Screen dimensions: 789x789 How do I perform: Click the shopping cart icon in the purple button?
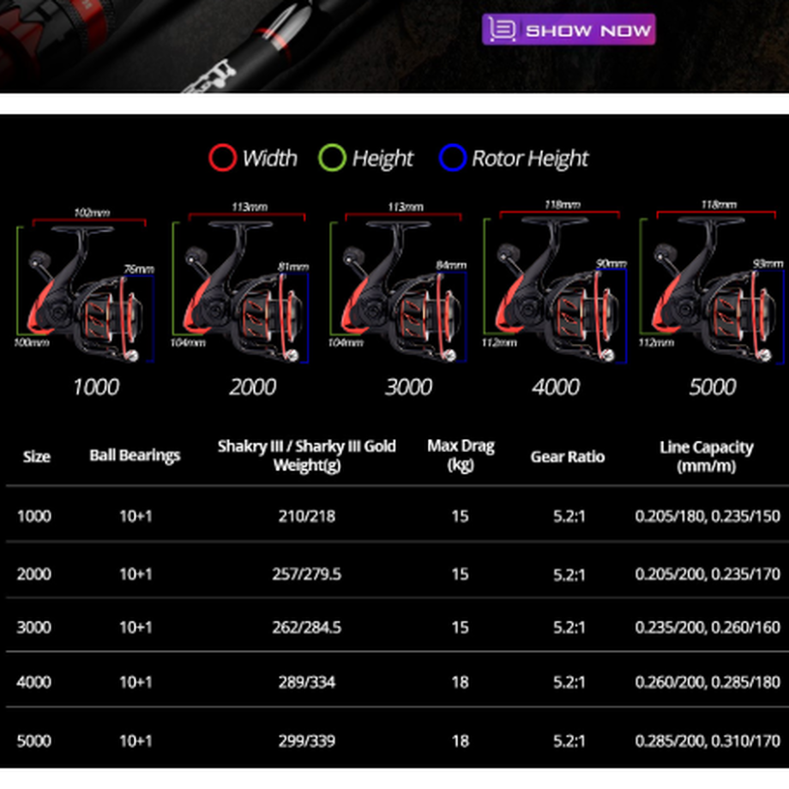point(503,30)
